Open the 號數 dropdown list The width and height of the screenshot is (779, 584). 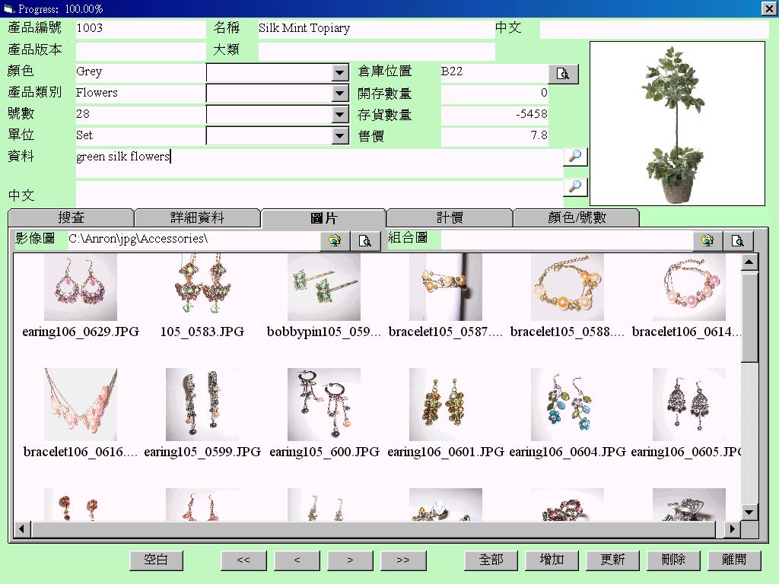click(x=340, y=115)
